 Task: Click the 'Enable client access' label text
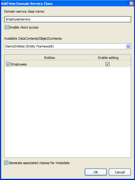pyautogui.click(x=24, y=27)
